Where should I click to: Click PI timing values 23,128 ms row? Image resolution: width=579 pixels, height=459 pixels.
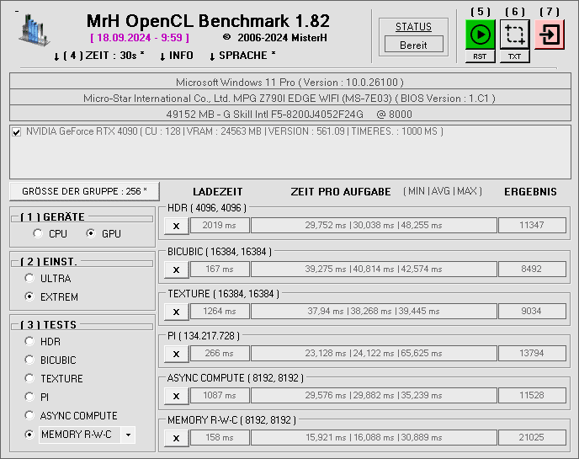click(x=374, y=354)
